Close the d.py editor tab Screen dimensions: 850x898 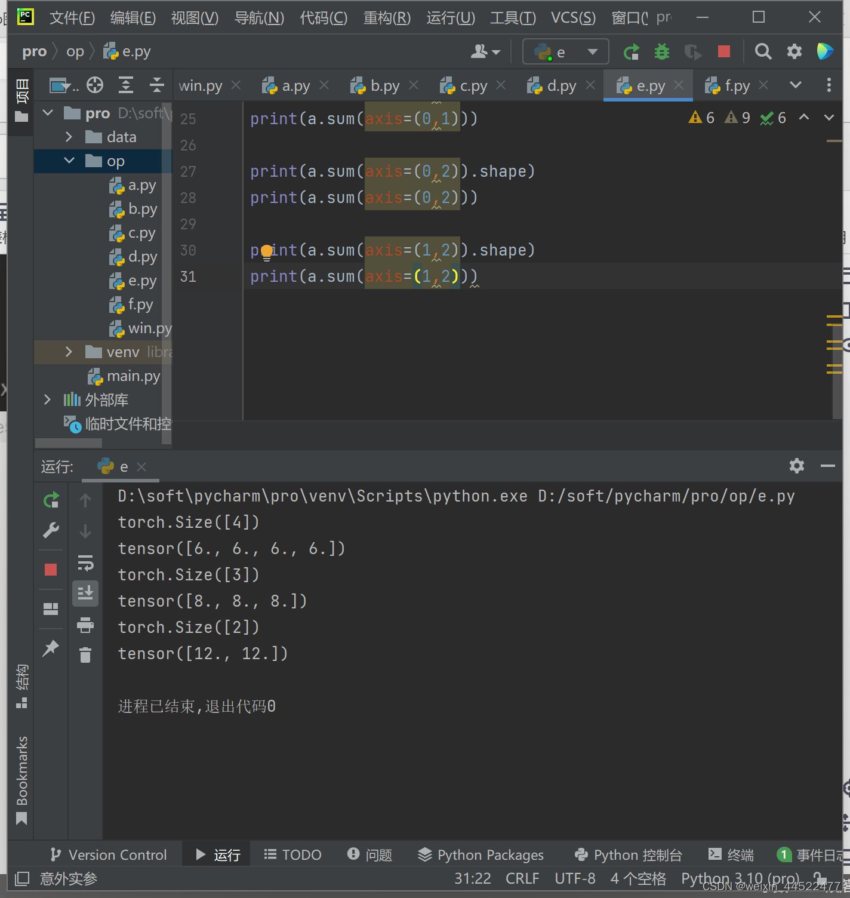(x=590, y=85)
